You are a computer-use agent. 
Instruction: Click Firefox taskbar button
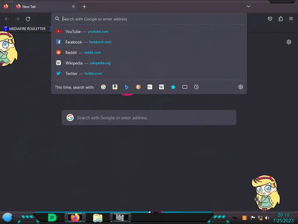click(x=75, y=218)
